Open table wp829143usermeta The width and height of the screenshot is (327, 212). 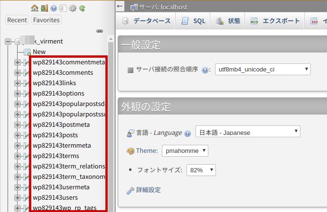(x=61, y=187)
